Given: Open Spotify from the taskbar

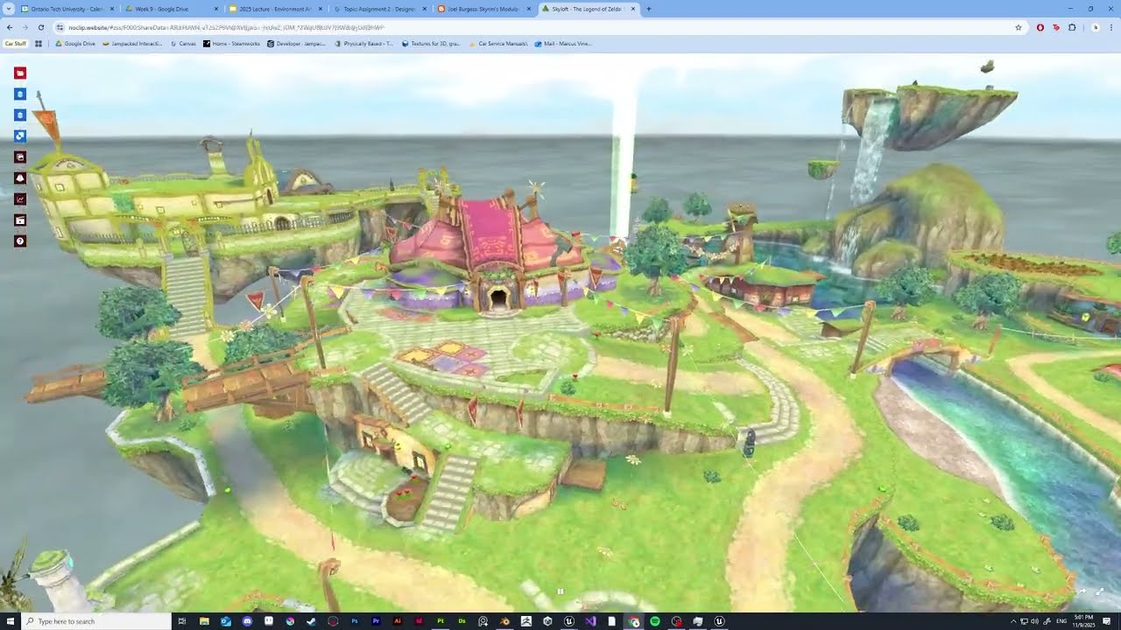Looking at the screenshot, I should [655, 621].
